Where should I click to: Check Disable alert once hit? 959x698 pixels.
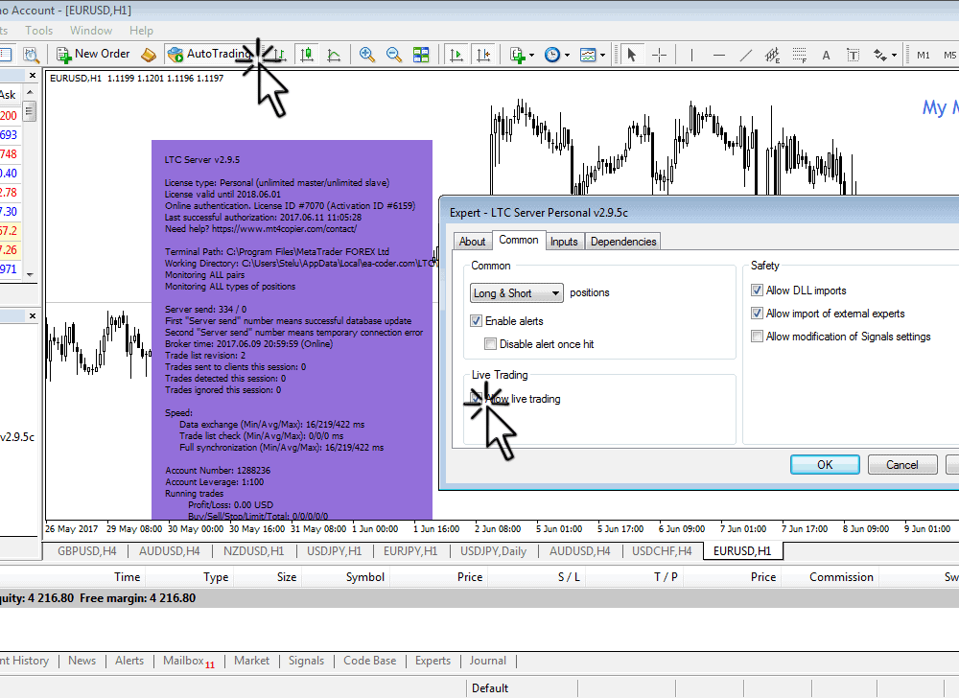coord(490,344)
